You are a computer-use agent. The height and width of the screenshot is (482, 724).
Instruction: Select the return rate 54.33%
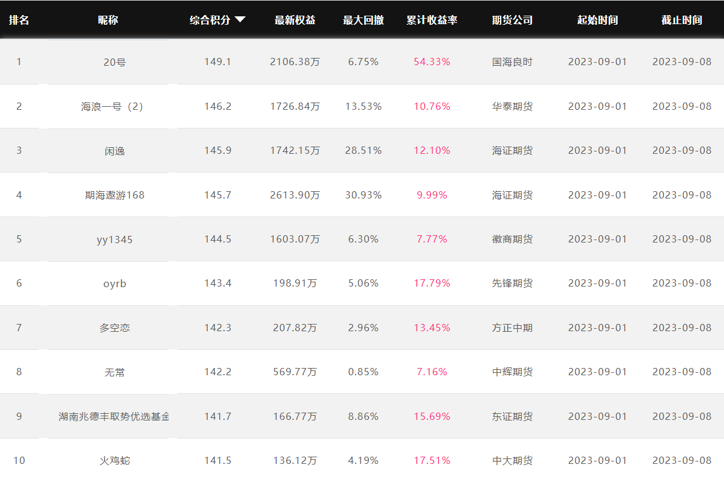click(432, 62)
